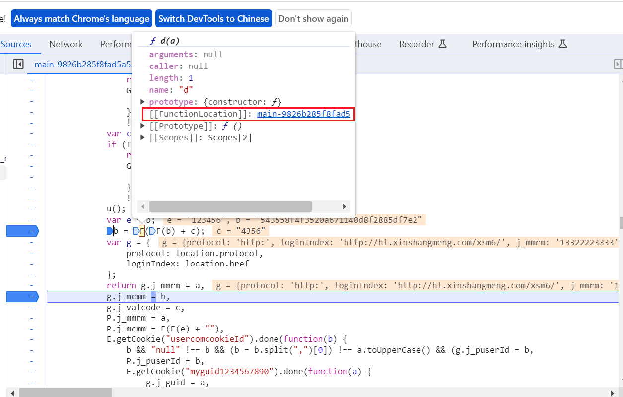Click 'caller: null' in the popup

point(178,66)
